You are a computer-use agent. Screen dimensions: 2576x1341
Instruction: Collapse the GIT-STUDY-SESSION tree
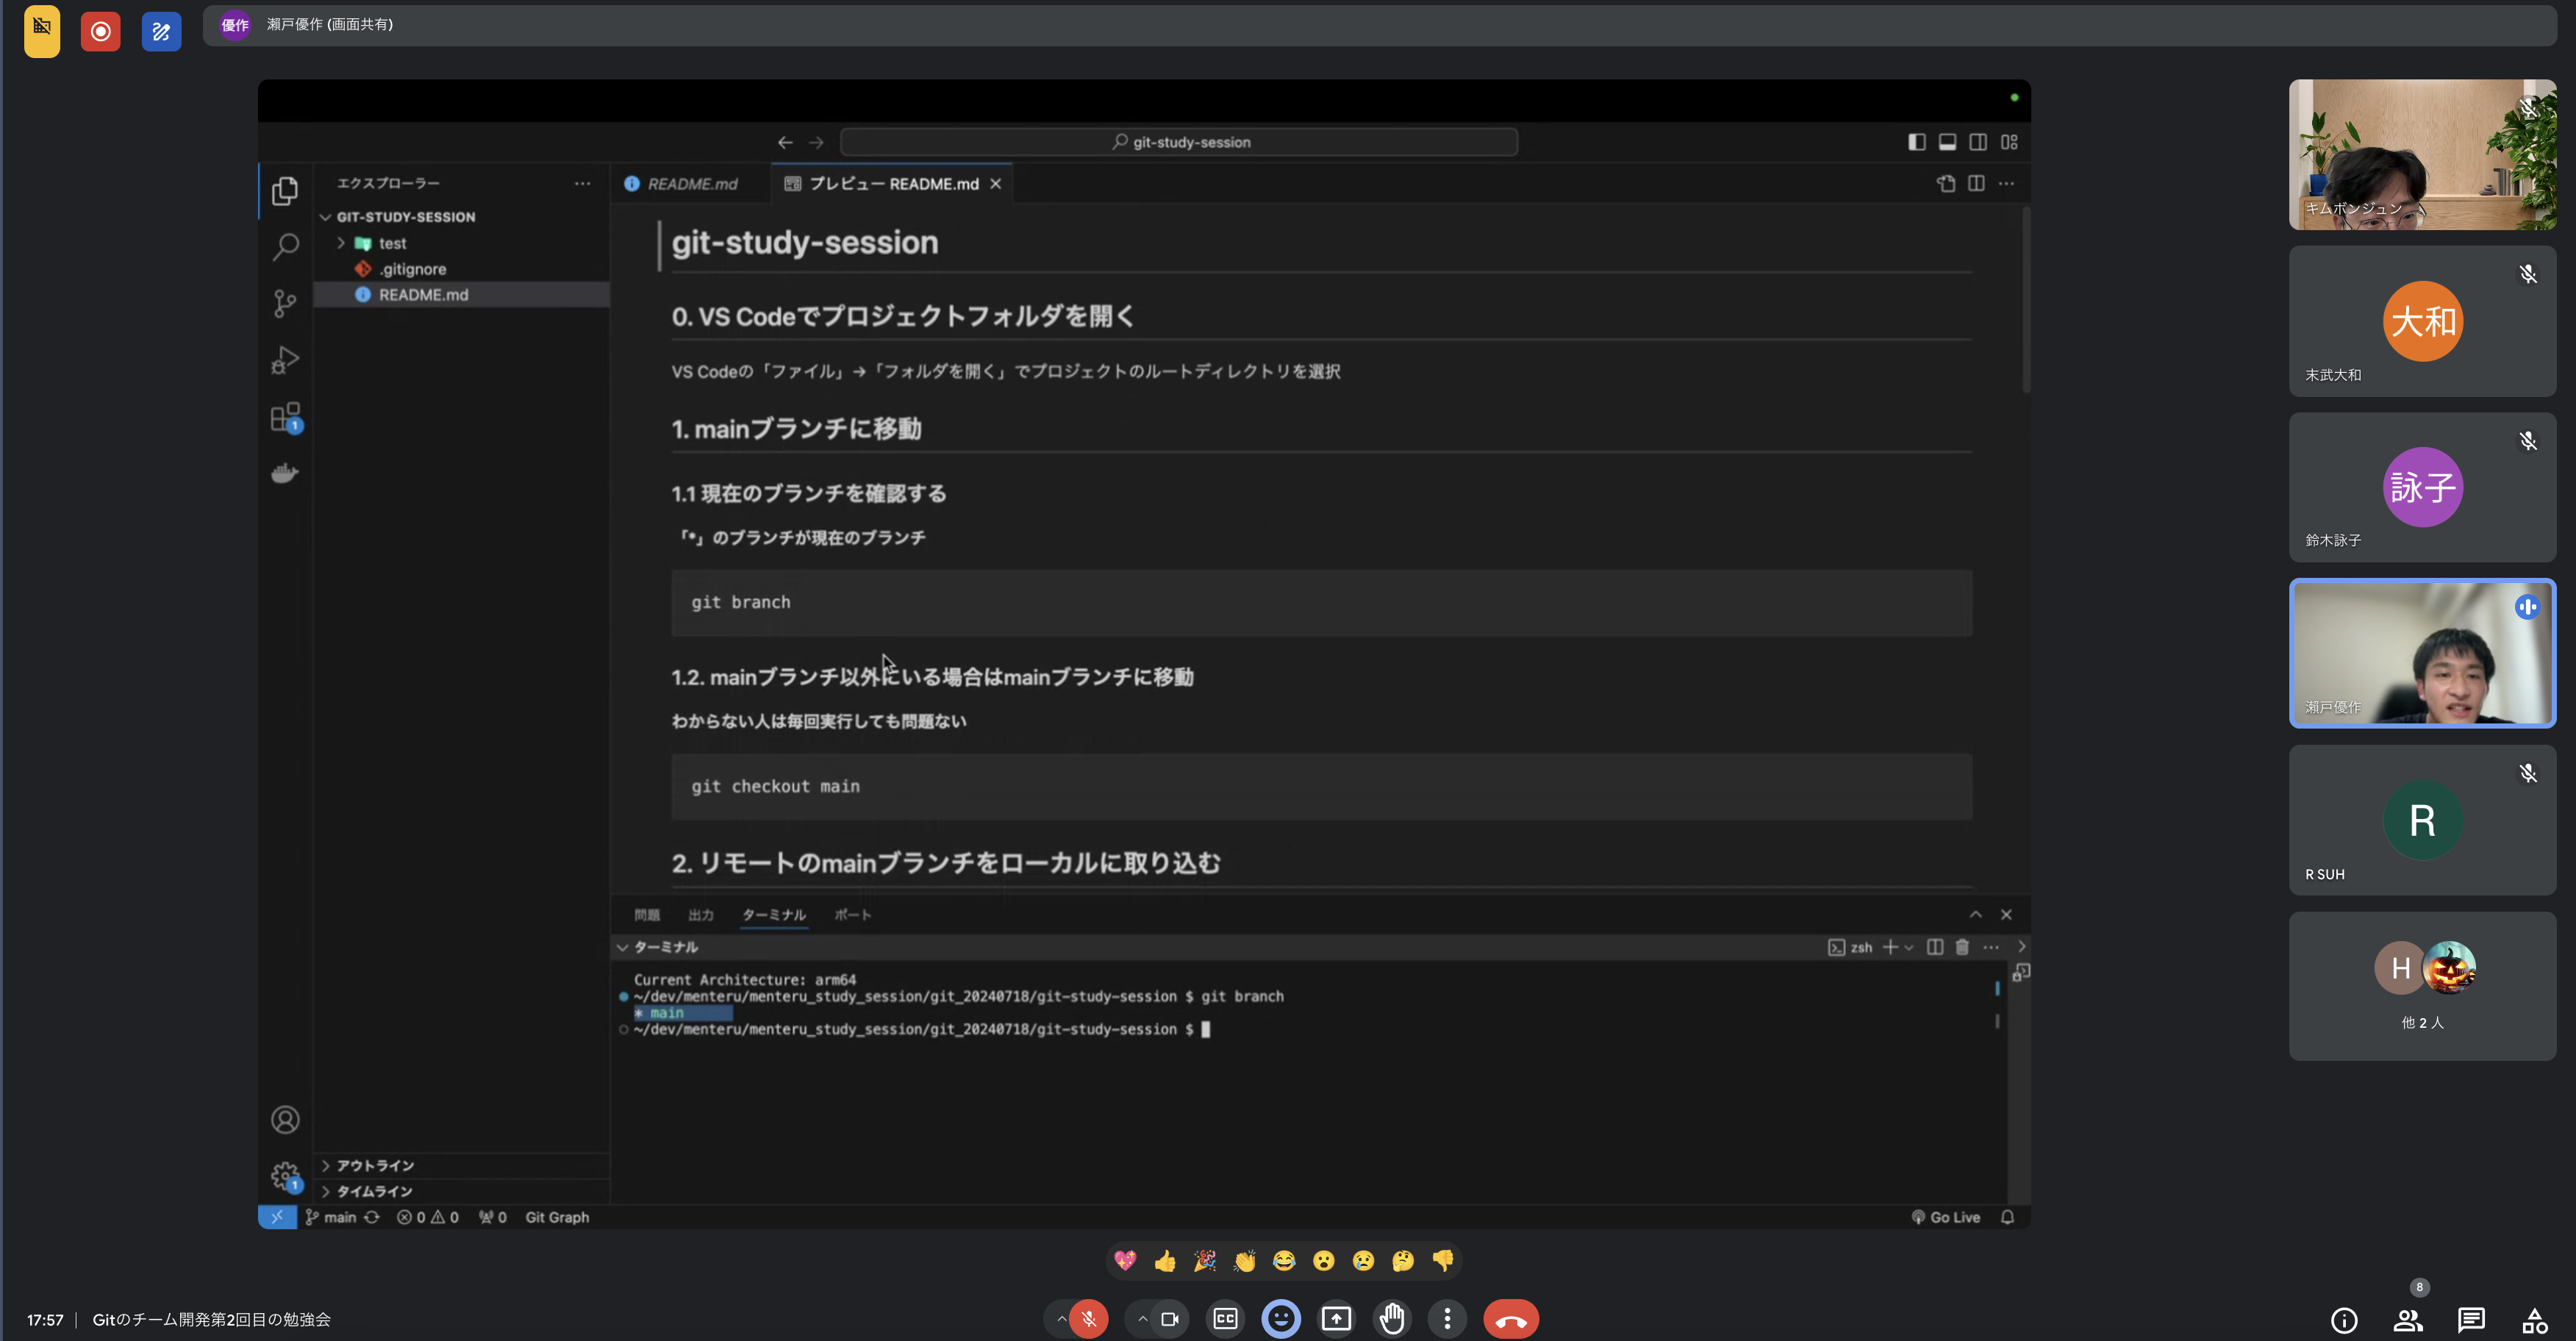pos(326,216)
